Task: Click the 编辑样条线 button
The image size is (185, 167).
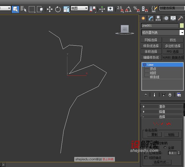Action: [151, 57]
